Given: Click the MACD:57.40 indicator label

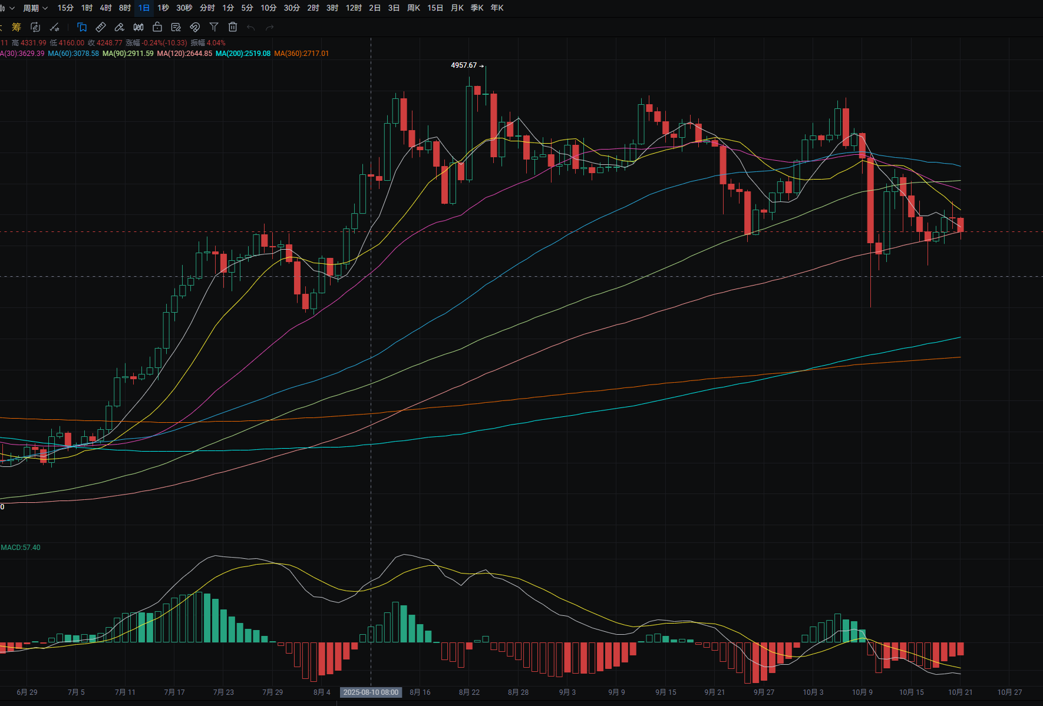Looking at the screenshot, I should [x=21, y=548].
